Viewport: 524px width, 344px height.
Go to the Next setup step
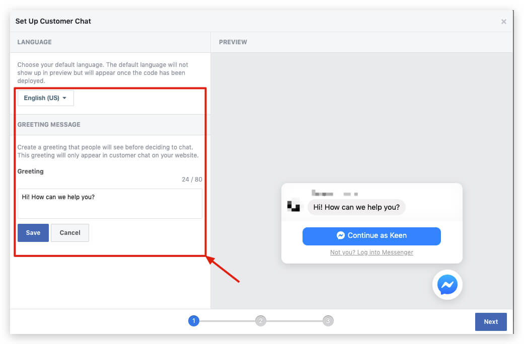tap(490, 322)
